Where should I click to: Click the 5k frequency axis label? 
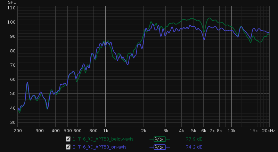coord(194,131)
